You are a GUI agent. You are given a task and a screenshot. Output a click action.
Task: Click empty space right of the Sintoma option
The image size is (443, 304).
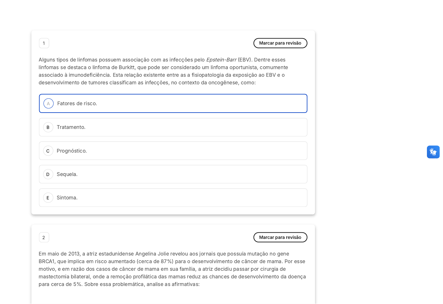pyautogui.click(x=197, y=198)
